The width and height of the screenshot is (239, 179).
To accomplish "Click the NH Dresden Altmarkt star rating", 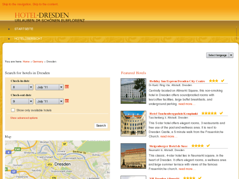I will (x=189, y=178).
